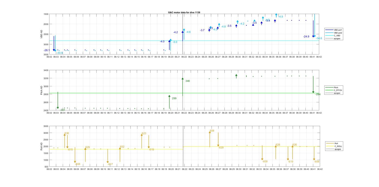
Task: Click the dark blue line sample beside 'VBD pot1'
Action: click(329, 30)
